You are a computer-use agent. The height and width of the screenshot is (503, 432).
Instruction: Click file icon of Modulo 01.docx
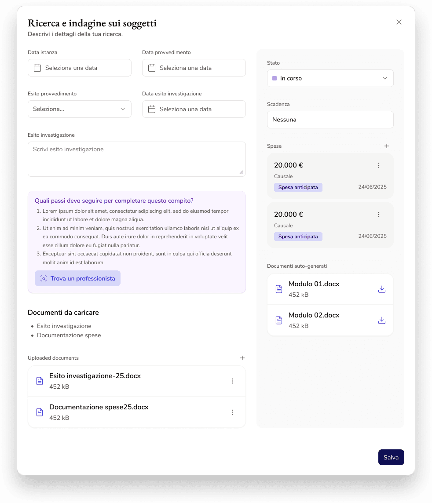pos(279,289)
